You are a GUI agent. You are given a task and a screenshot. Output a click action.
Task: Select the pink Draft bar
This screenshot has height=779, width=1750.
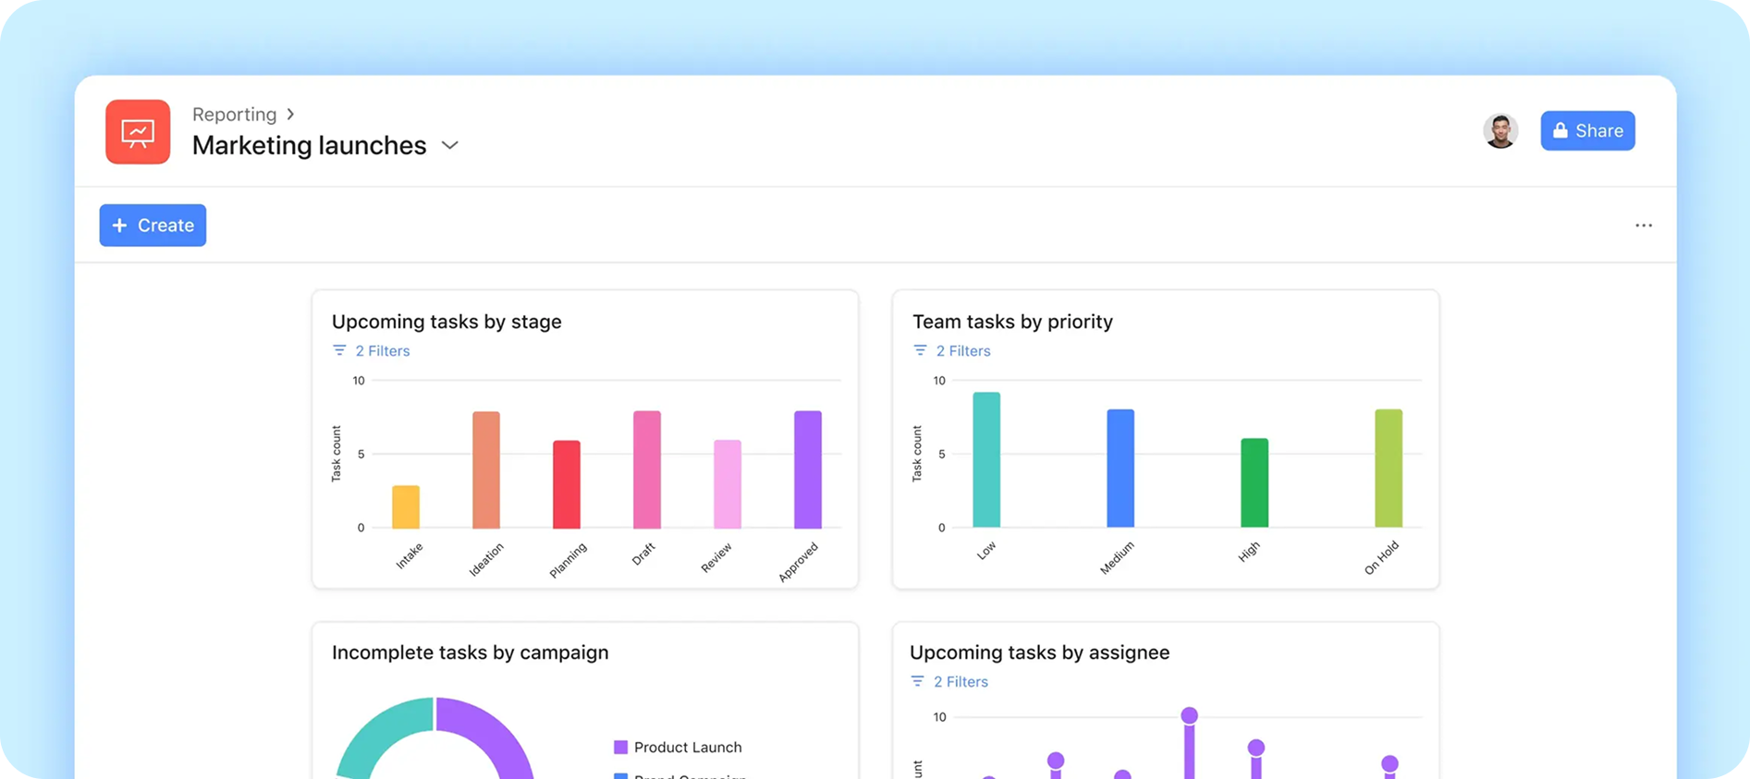click(647, 469)
